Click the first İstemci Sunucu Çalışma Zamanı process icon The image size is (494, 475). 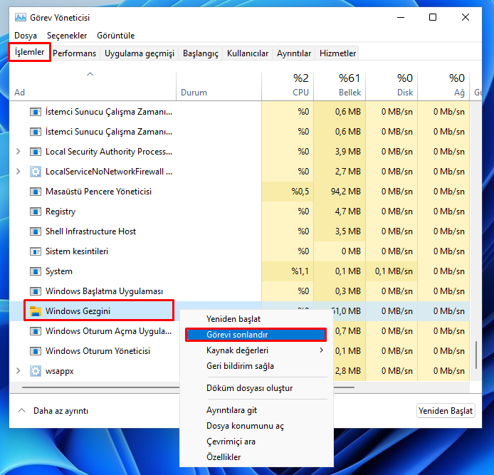36,112
